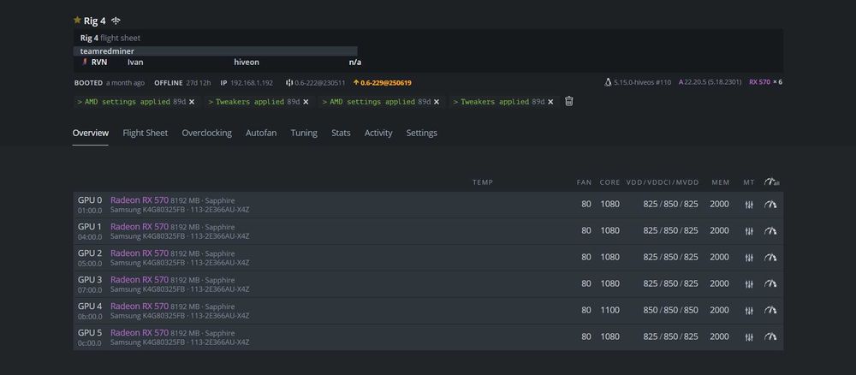Dismiss second AMD settings applied message

click(437, 102)
